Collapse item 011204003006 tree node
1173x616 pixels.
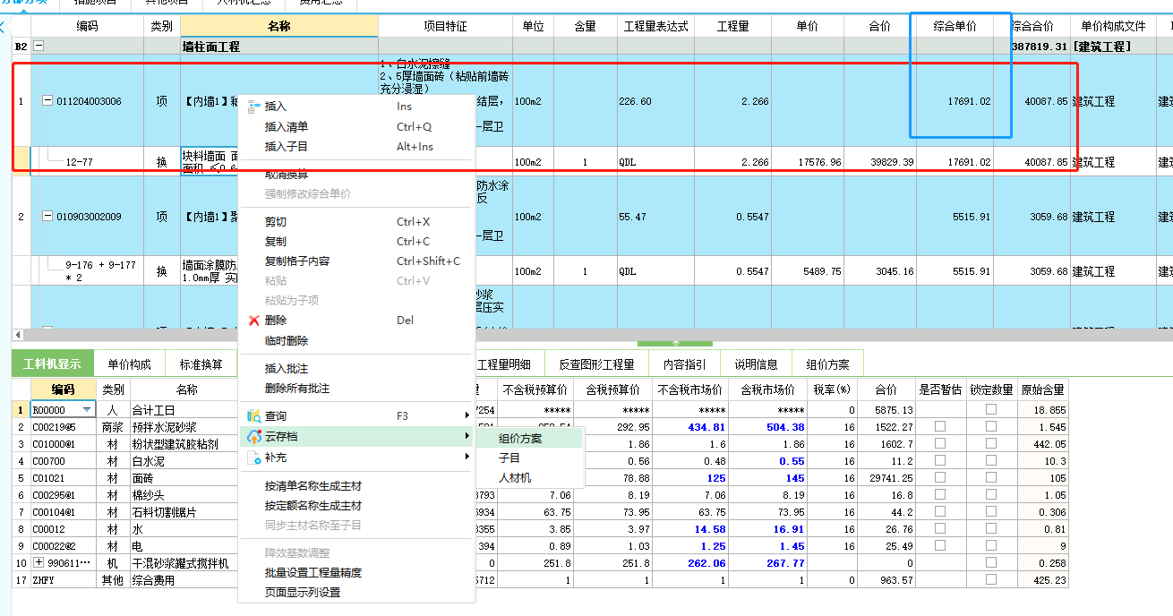point(48,101)
